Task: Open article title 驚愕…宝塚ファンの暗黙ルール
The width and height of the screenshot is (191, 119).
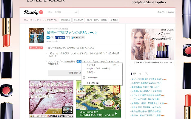Action: pos(72,33)
